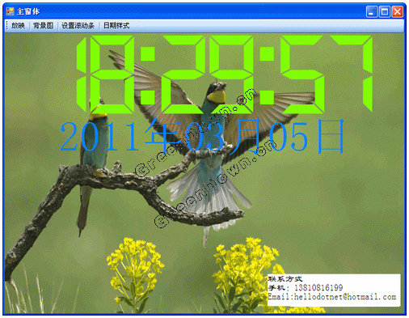Viewport: 409px width, 318px height.
Task: Open the 放映 menu
Action: pos(18,26)
